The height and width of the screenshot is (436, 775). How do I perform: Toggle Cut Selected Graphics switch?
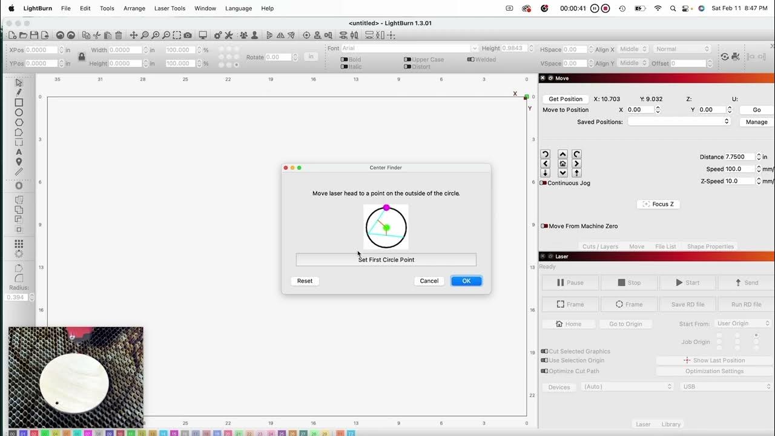tap(544, 351)
